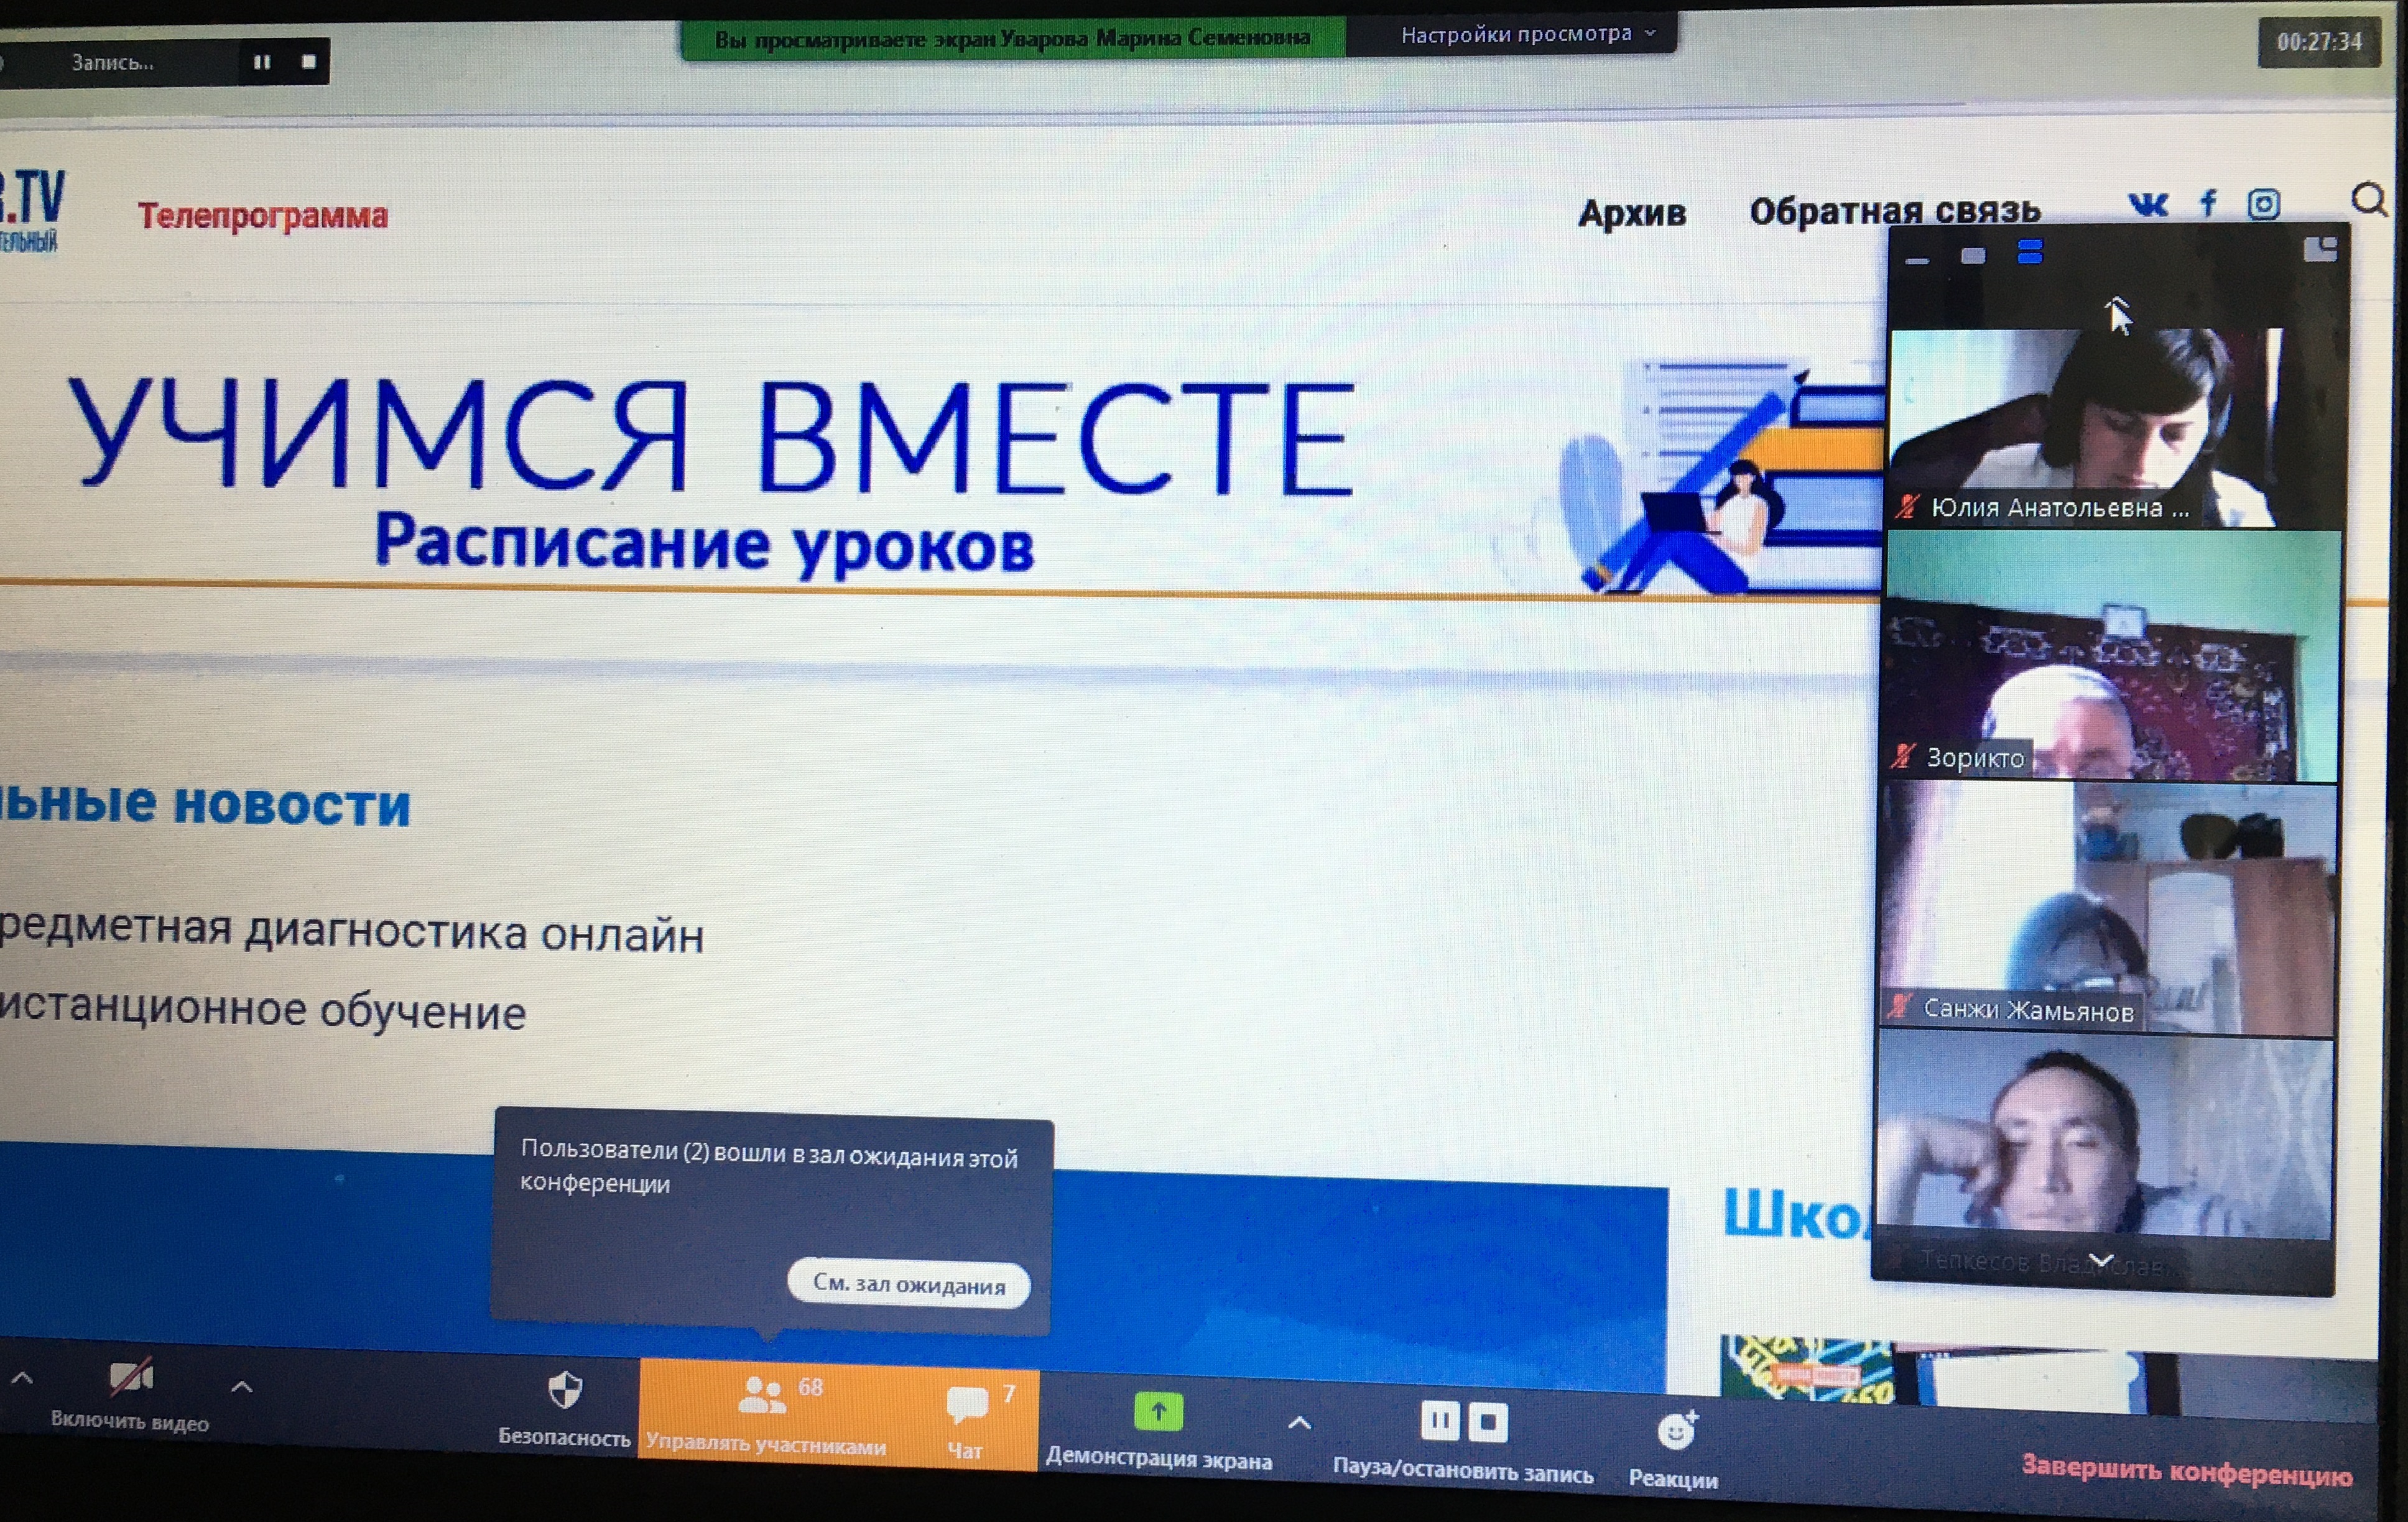
Task: Switch video panel to single-thumbnail view
Action: 1973,256
